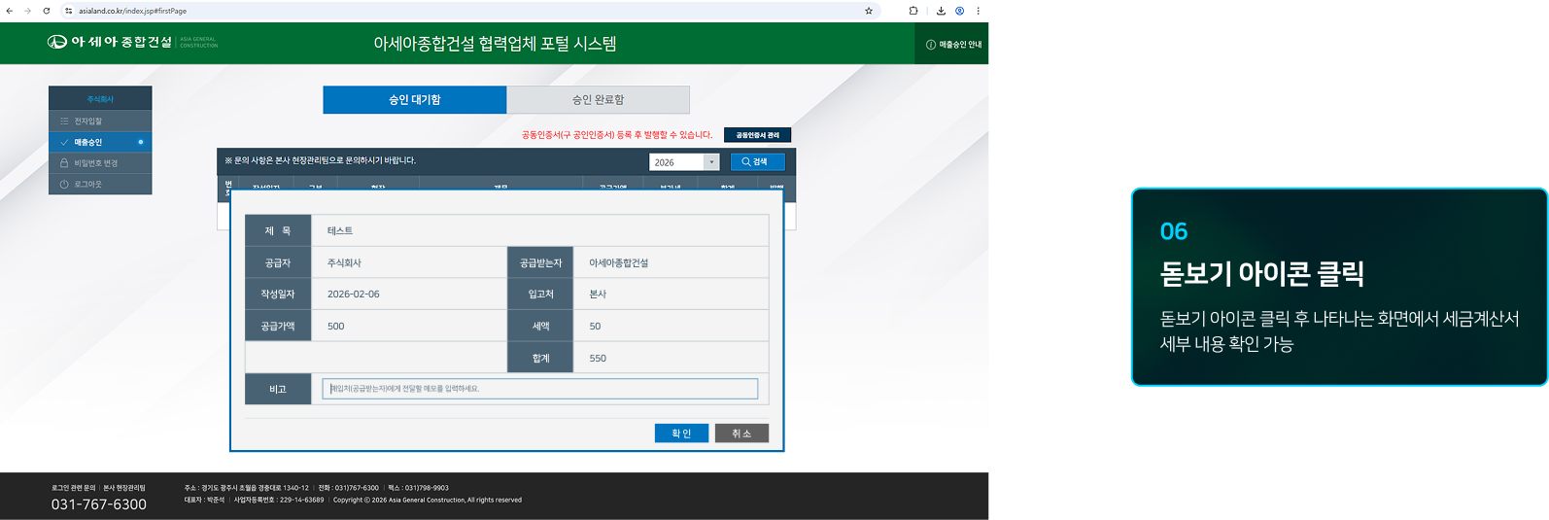Reload the page with the browser refresh icon

[47, 11]
